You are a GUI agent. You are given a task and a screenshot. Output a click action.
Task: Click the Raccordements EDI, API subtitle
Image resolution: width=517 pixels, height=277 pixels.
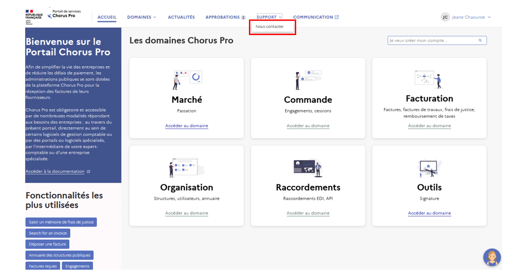coord(308,199)
